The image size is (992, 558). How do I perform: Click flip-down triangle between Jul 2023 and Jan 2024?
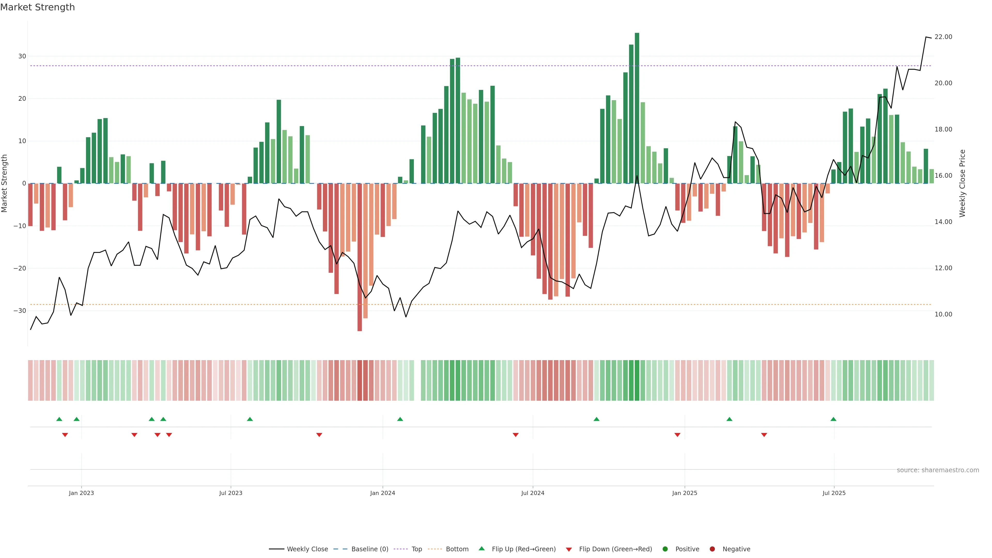pyautogui.click(x=319, y=435)
